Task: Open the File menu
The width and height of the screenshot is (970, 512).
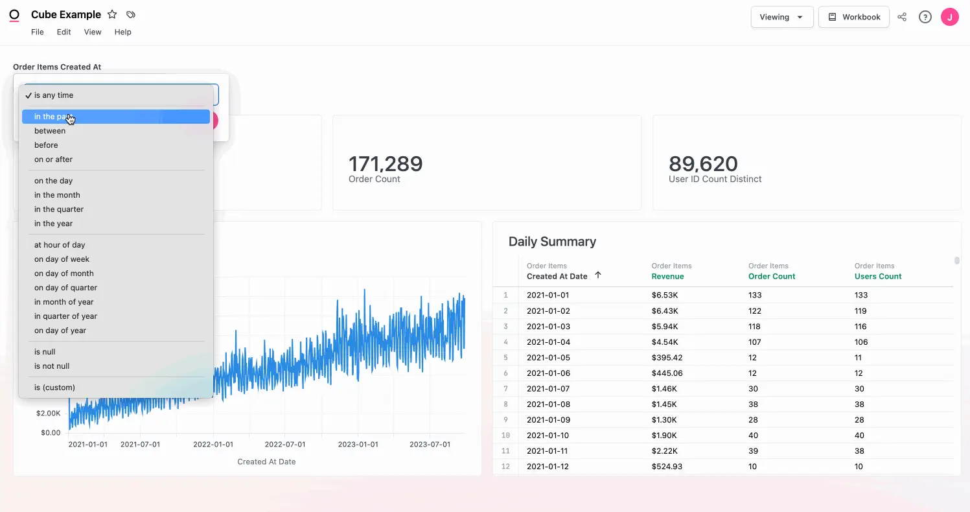Action: [x=38, y=32]
